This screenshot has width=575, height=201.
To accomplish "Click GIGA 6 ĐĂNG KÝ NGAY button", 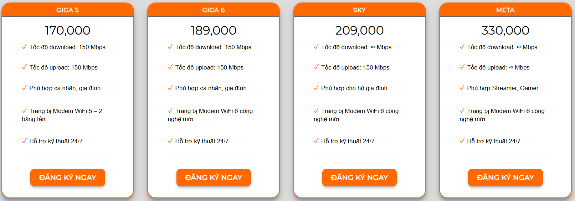I will pos(214,177).
